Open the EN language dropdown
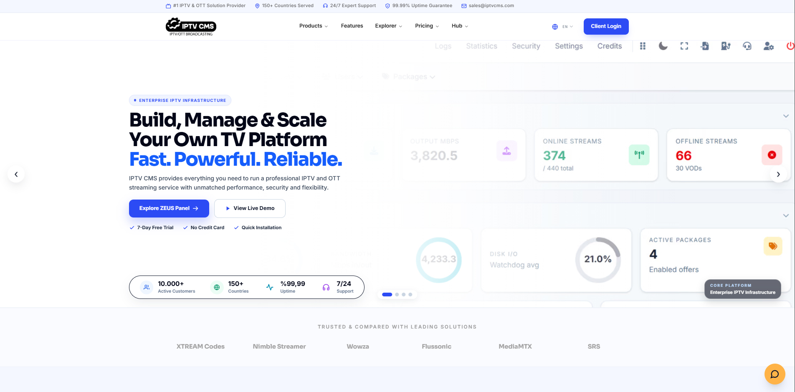This screenshot has height=392, width=795. click(x=567, y=27)
